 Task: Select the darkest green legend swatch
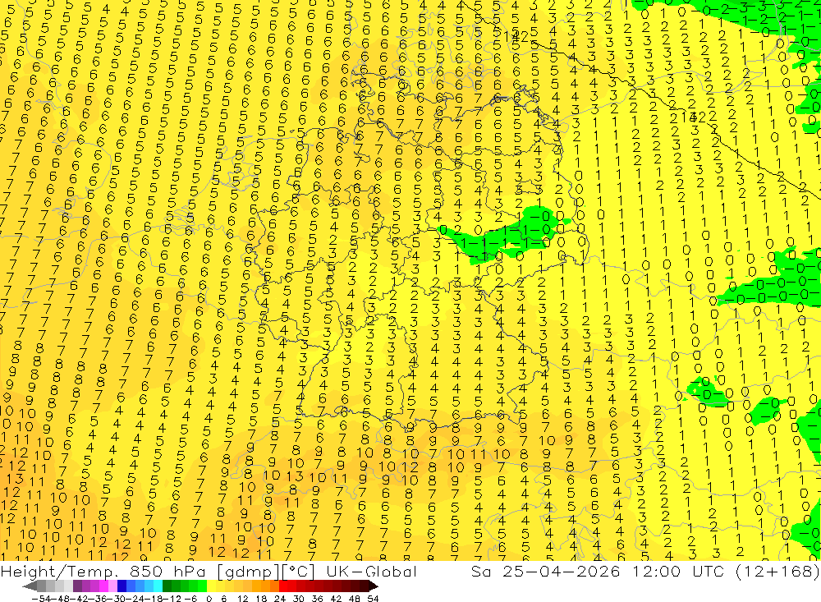click(167, 586)
